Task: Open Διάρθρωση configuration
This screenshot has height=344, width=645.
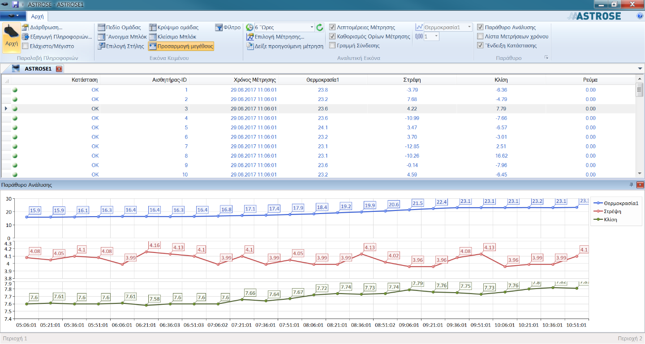Action: [42, 27]
